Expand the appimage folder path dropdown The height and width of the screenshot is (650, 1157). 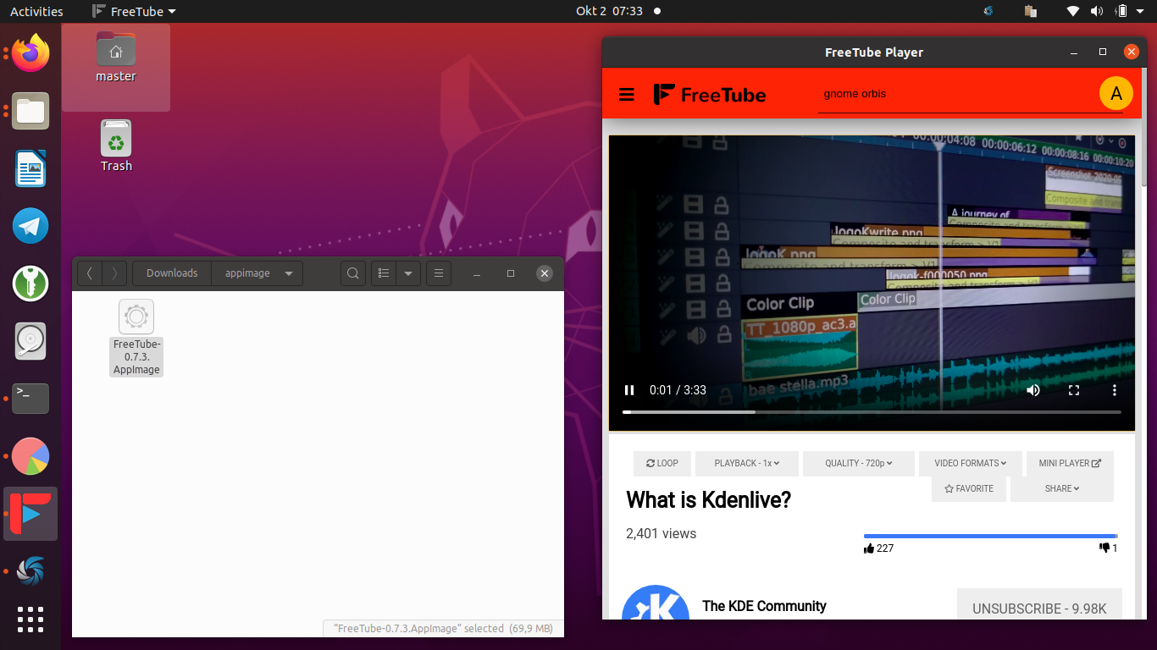257,273
